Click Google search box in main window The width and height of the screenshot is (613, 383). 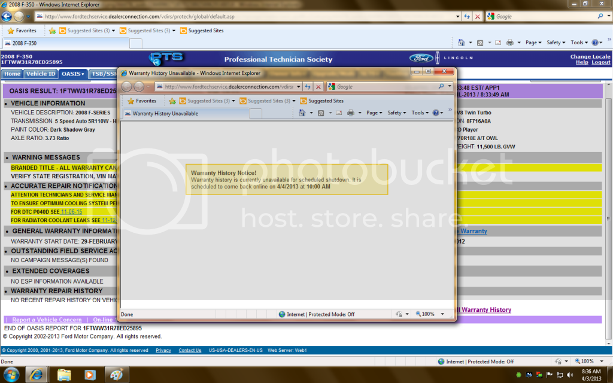tap(545, 16)
